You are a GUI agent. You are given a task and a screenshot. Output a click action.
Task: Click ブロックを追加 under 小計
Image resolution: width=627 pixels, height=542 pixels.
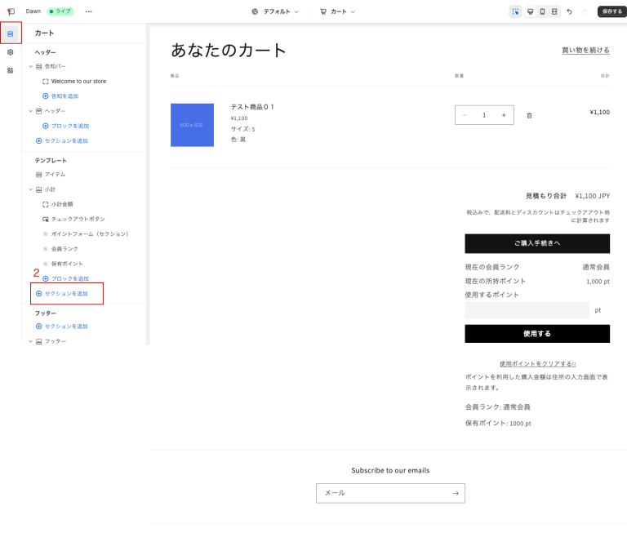click(65, 278)
